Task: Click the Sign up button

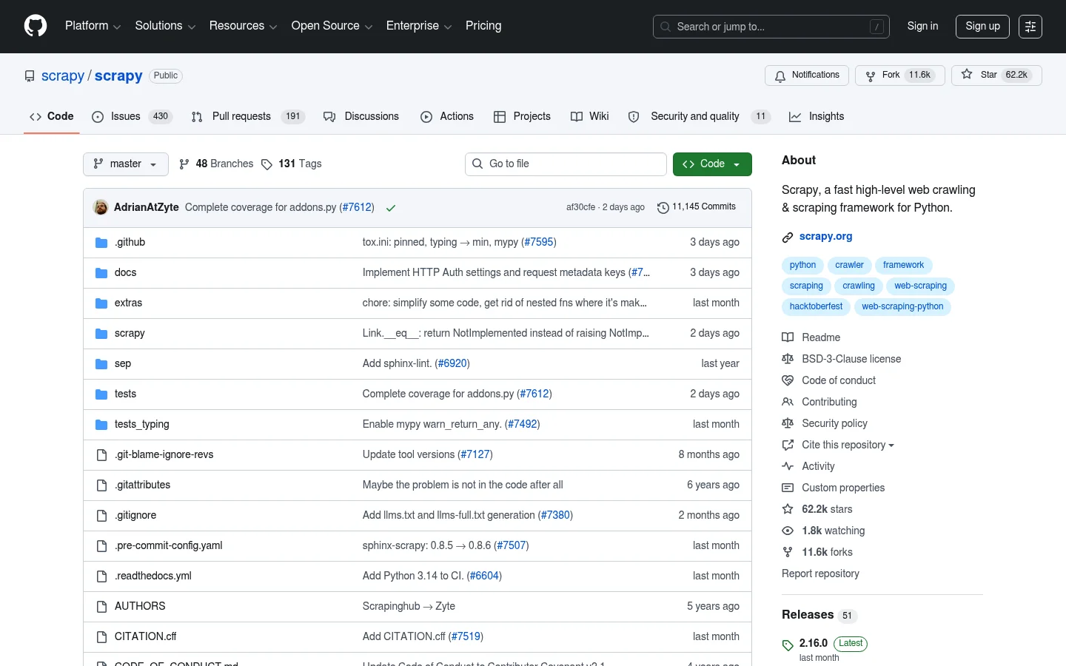Action: (x=982, y=26)
